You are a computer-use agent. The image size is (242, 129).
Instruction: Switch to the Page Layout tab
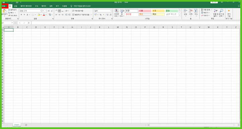pos(26,6)
